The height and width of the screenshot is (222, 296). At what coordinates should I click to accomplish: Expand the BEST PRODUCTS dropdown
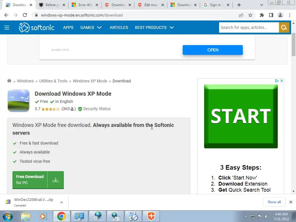tap(154, 27)
